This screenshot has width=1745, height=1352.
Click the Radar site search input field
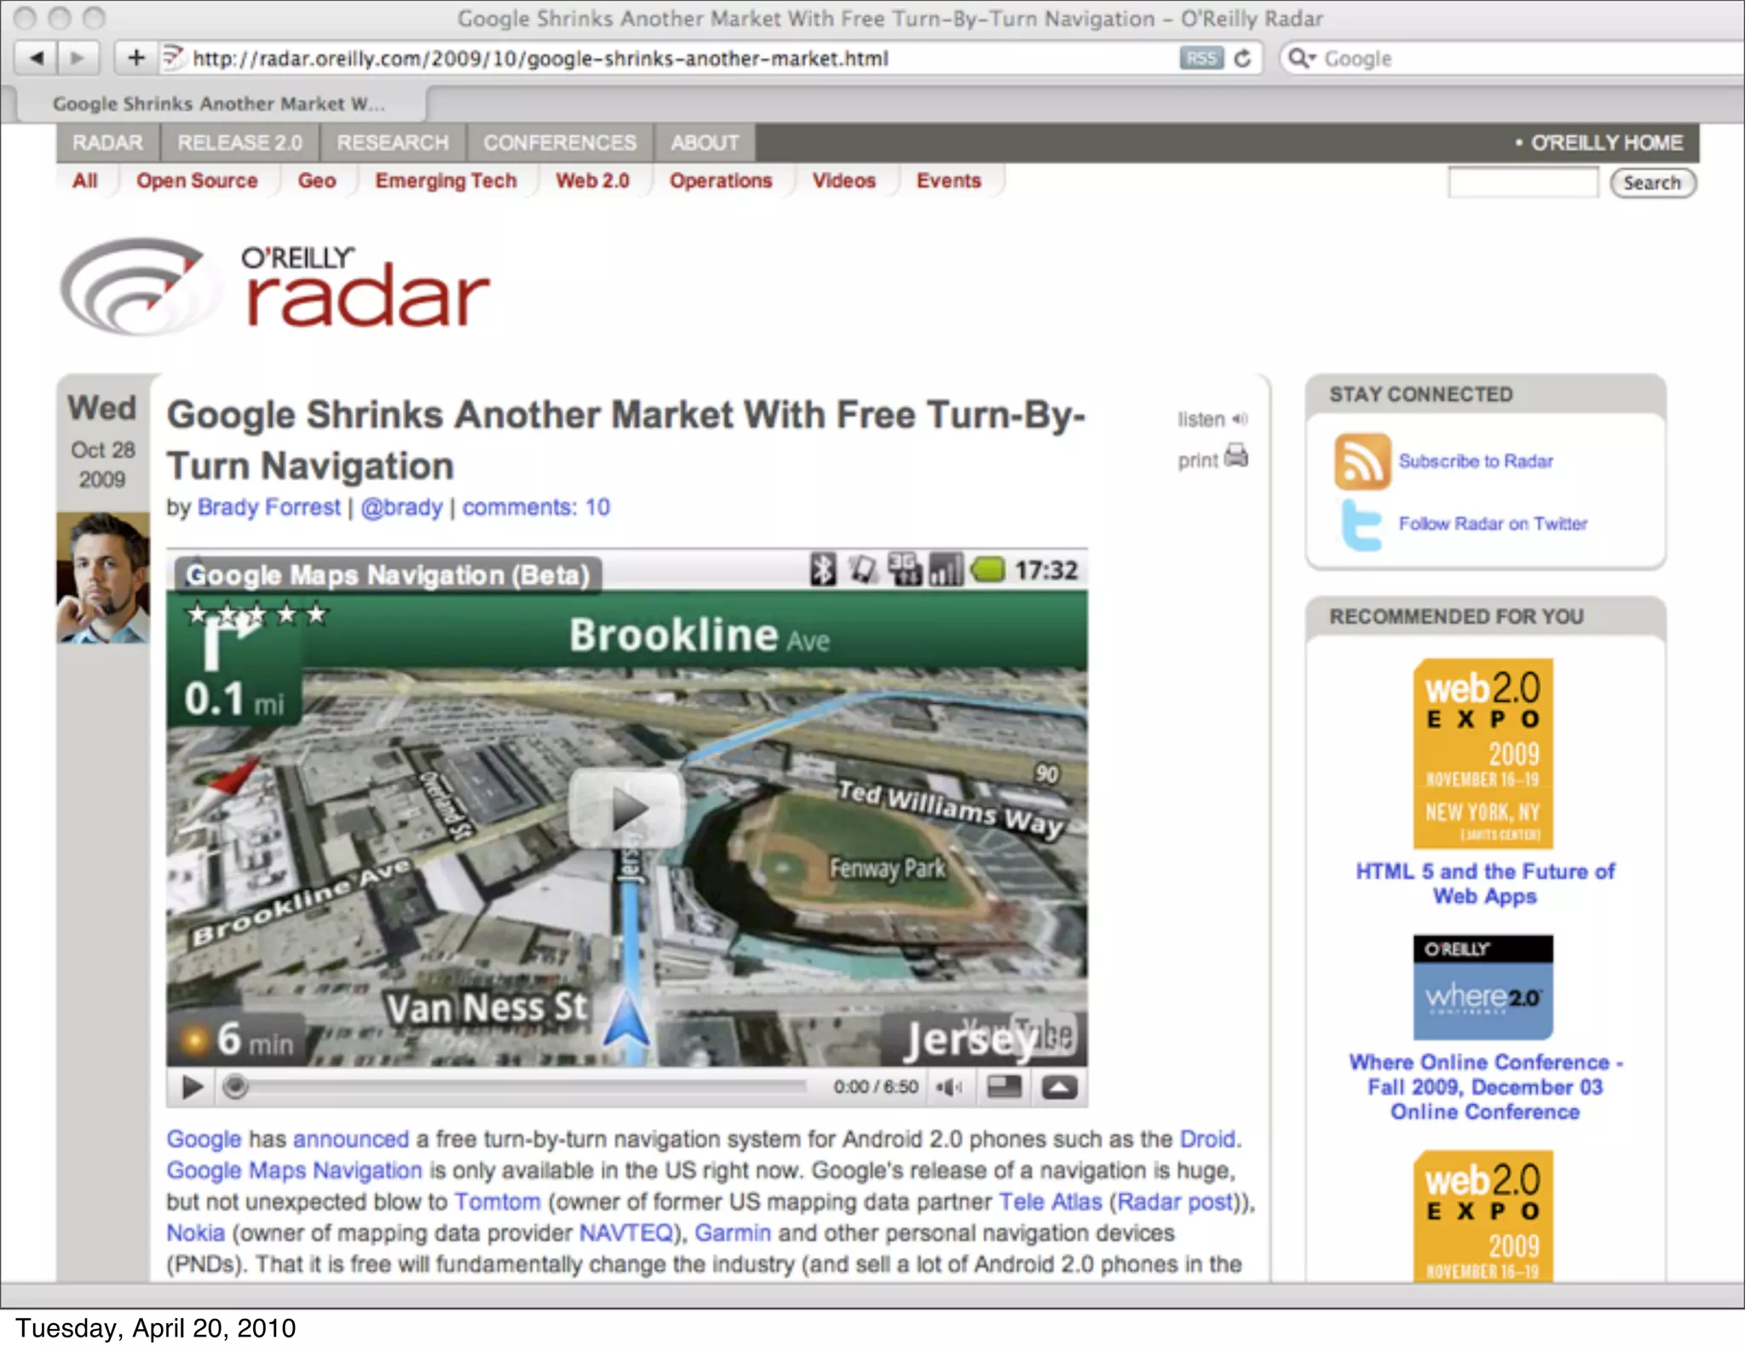(x=1522, y=182)
